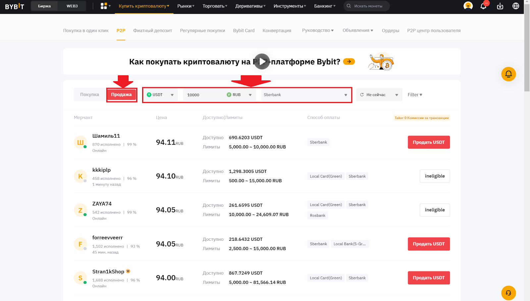
Task: Click the refresh icon beside Не сейчас
Action: tap(362, 95)
